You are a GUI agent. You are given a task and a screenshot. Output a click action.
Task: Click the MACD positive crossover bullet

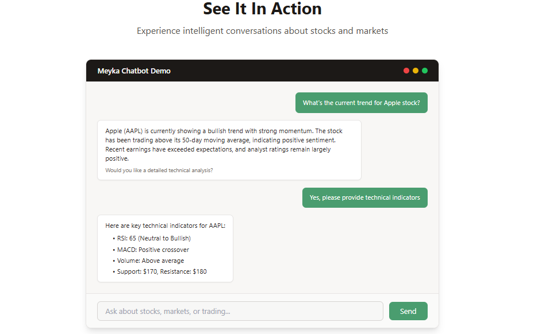153,249
